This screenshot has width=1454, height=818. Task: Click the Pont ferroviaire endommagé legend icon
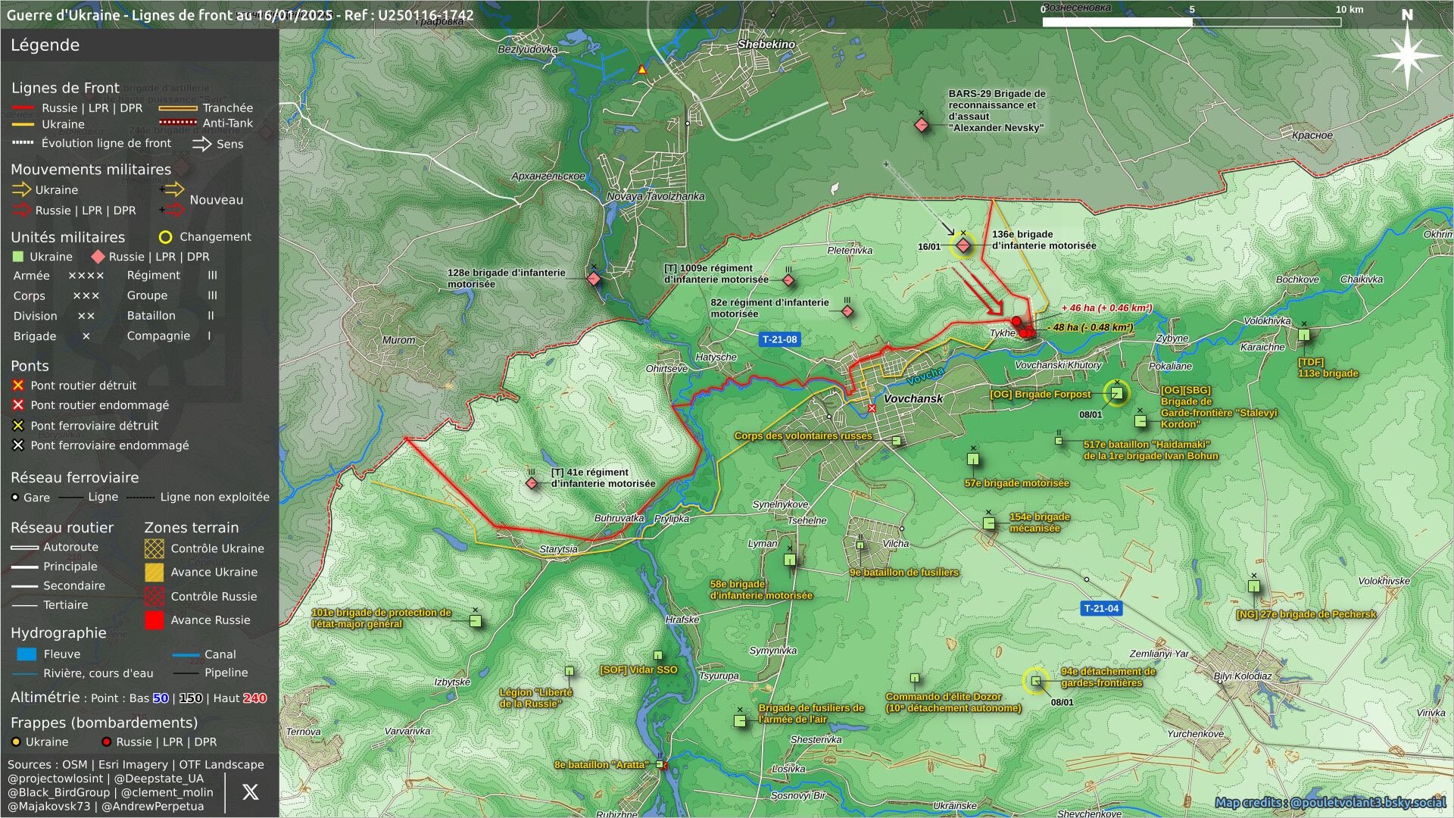point(18,445)
